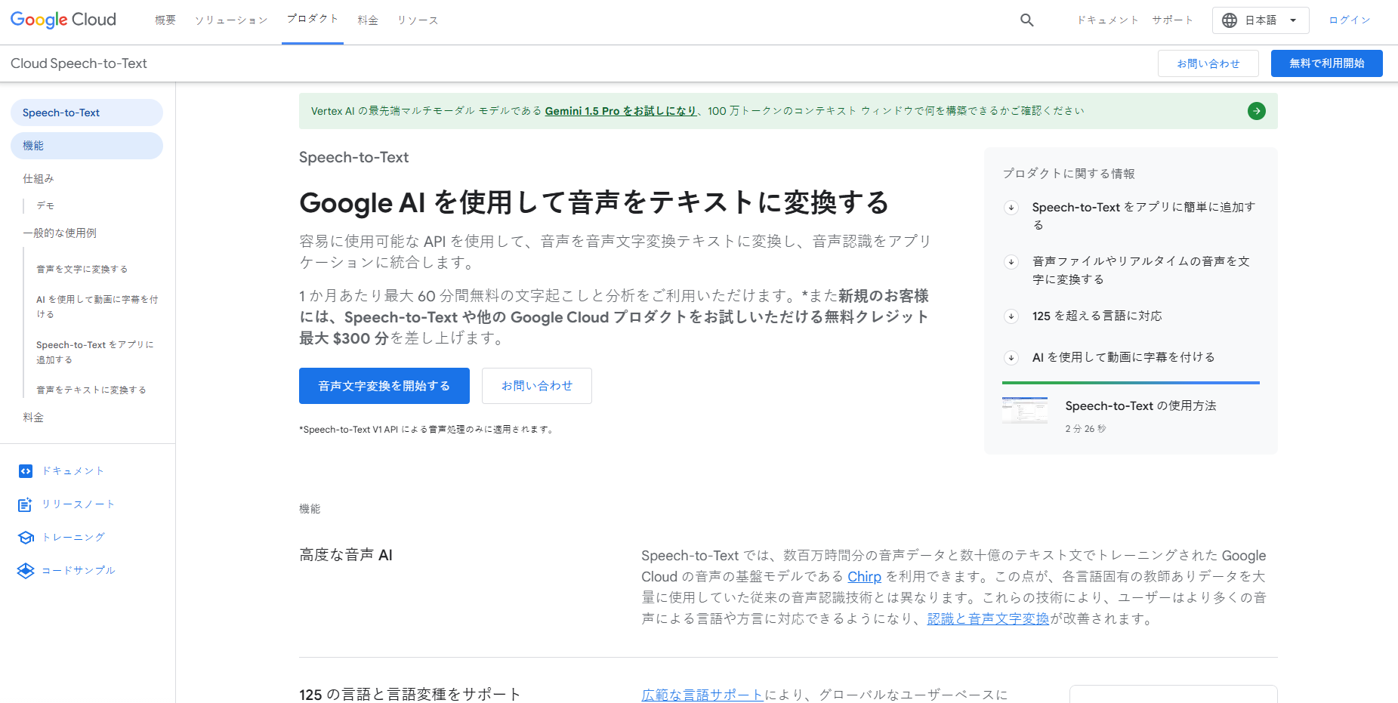Image resolution: width=1398 pixels, height=703 pixels.
Task: Click the globe language icon
Action: [x=1230, y=20]
